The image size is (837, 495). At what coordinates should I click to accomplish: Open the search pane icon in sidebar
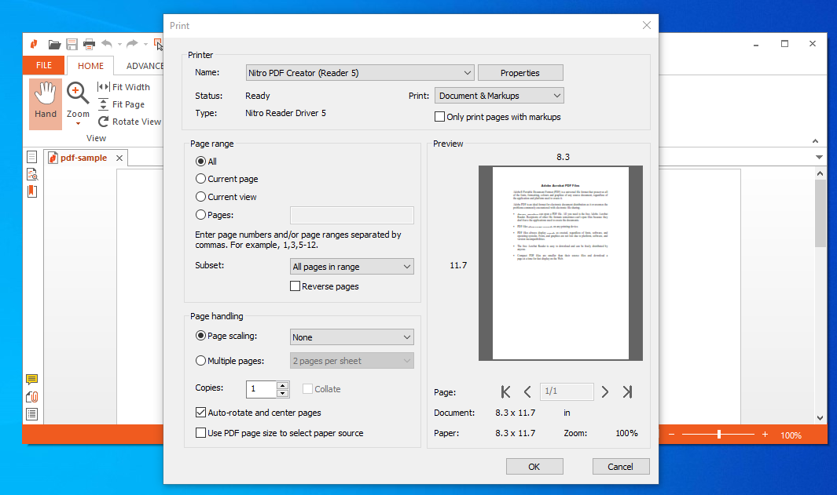32,174
